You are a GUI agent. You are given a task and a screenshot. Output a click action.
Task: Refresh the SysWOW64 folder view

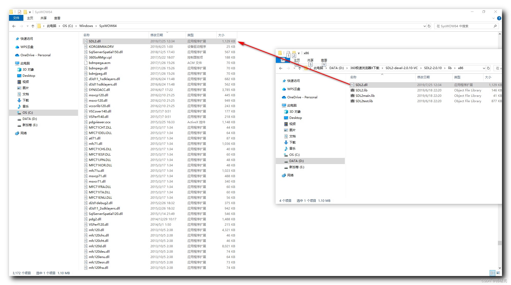(429, 26)
